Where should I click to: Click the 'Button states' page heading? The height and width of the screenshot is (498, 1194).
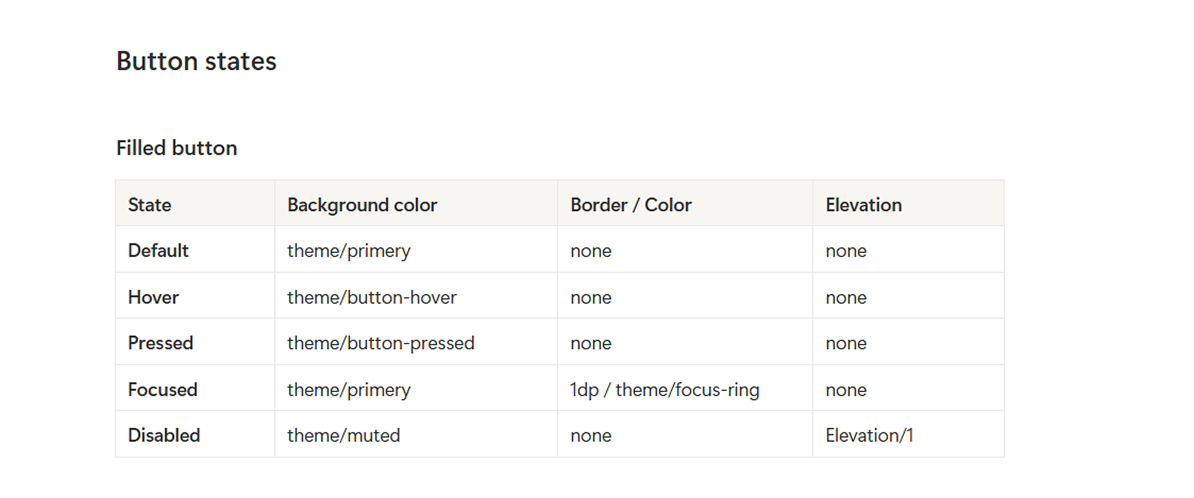pos(196,61)
